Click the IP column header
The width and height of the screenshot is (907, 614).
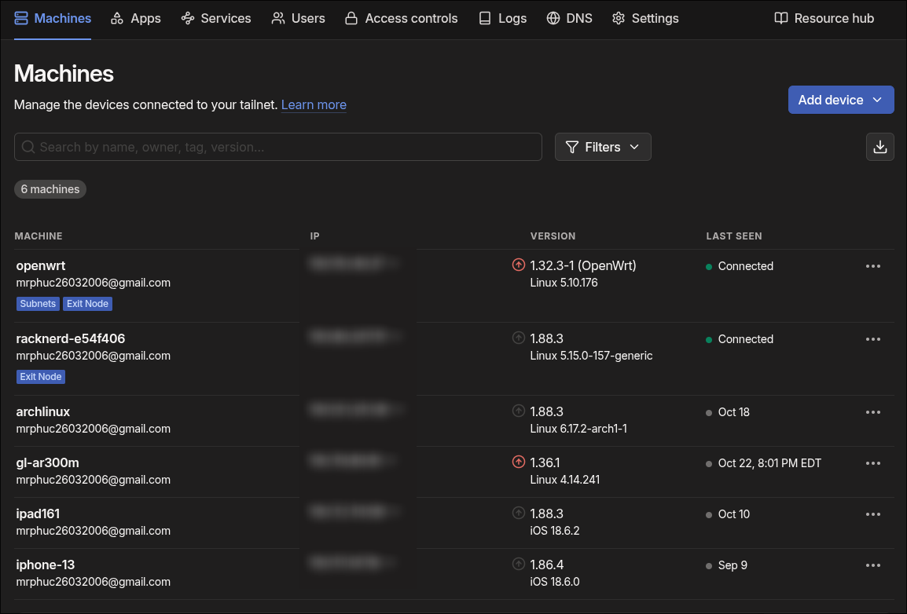tap(314, 236)
